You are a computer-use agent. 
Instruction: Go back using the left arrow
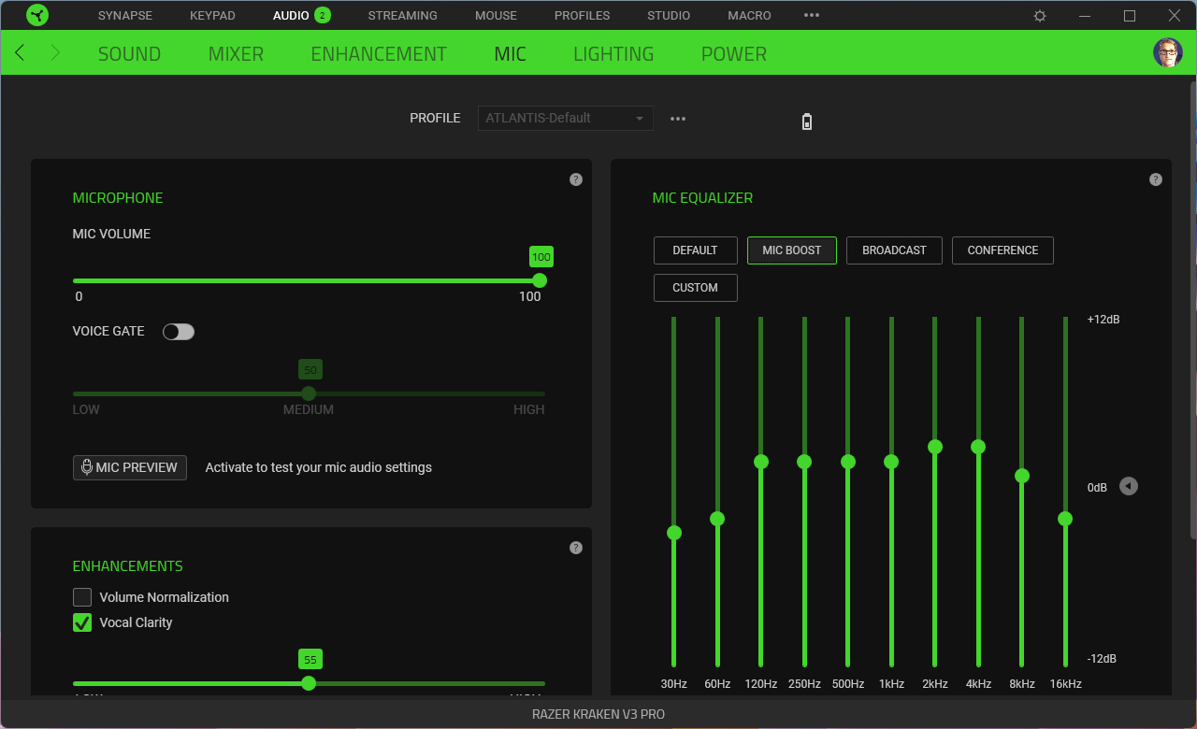(x=21, y=53)
